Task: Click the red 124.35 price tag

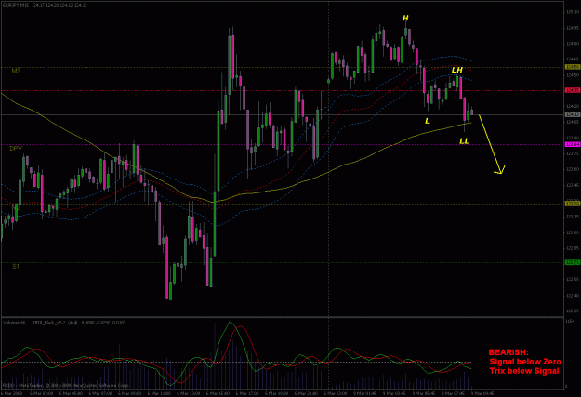Action: click(573, 90)
